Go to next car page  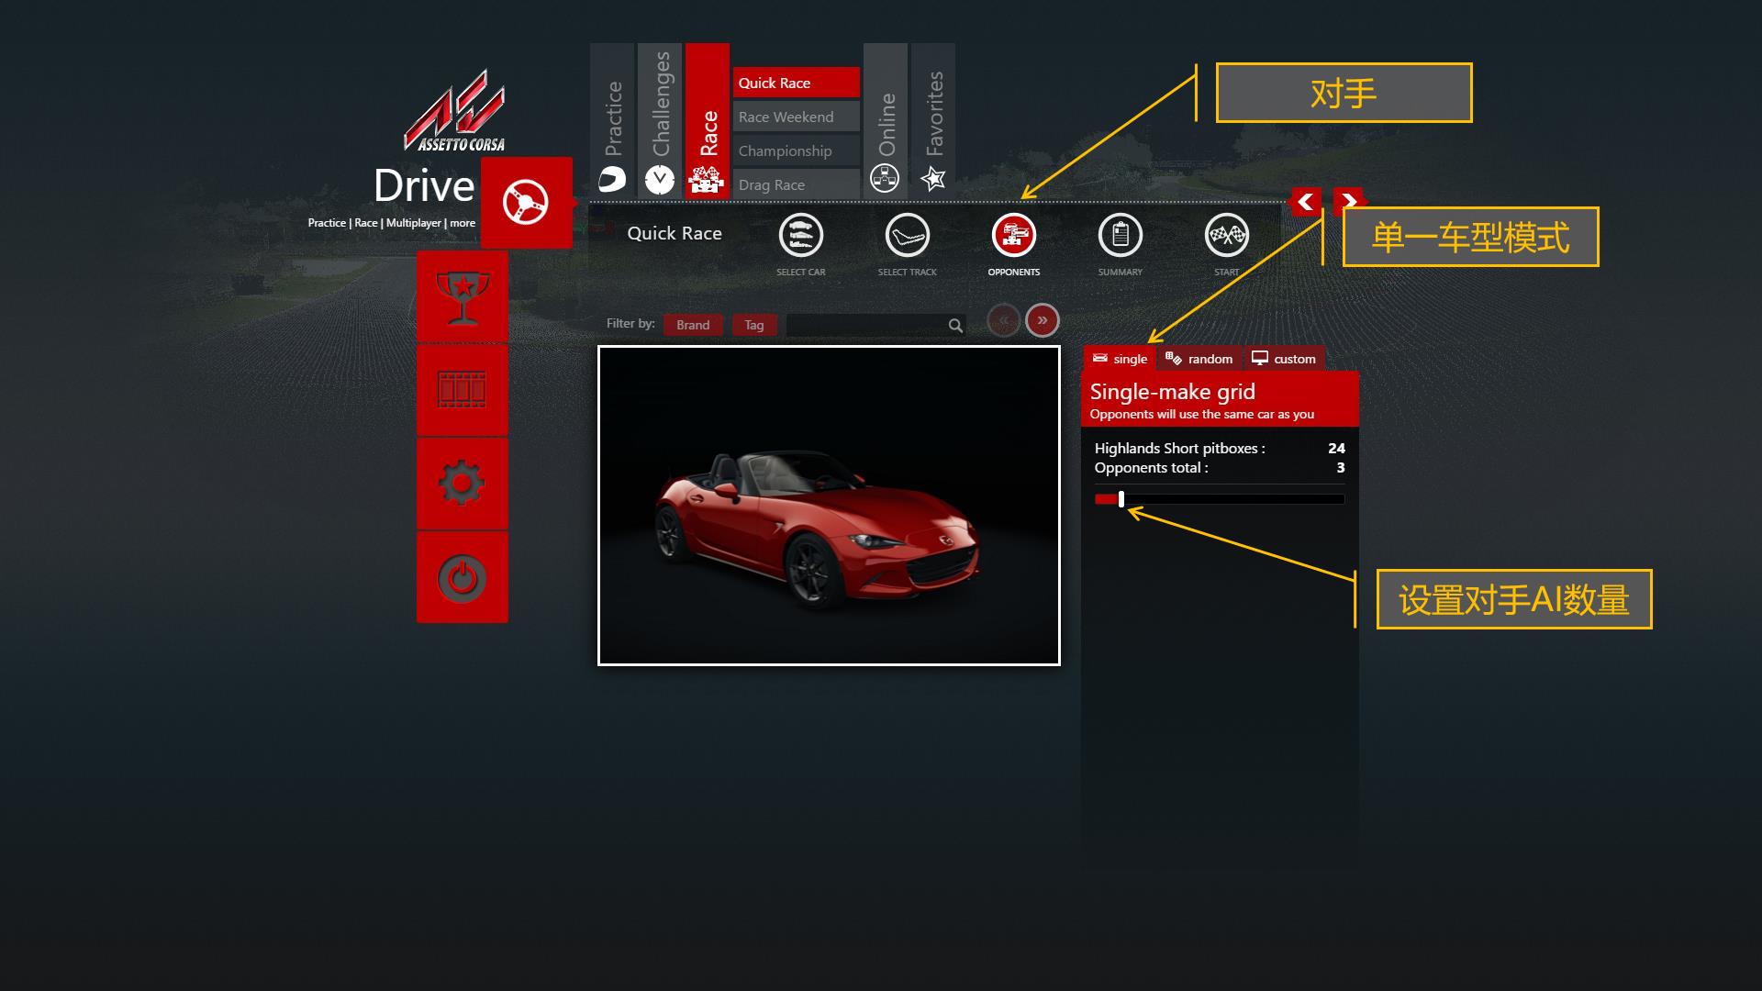(x=1043, y=320)
